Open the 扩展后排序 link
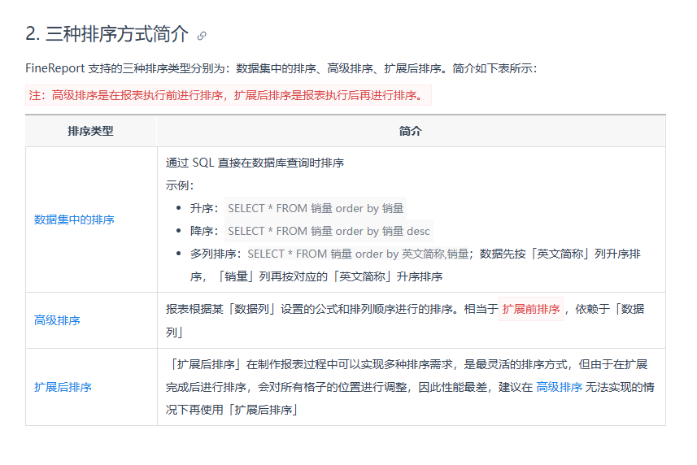 point(63,387)
